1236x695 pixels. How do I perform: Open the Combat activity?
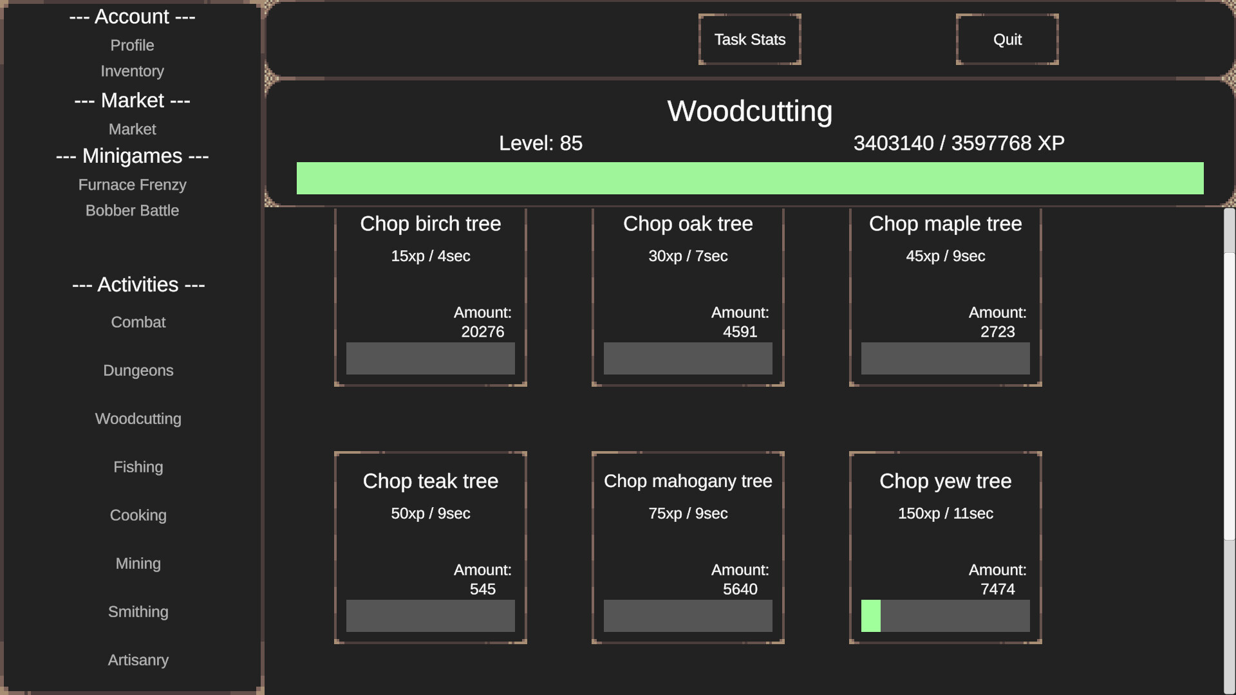click(x=138, y=322)
